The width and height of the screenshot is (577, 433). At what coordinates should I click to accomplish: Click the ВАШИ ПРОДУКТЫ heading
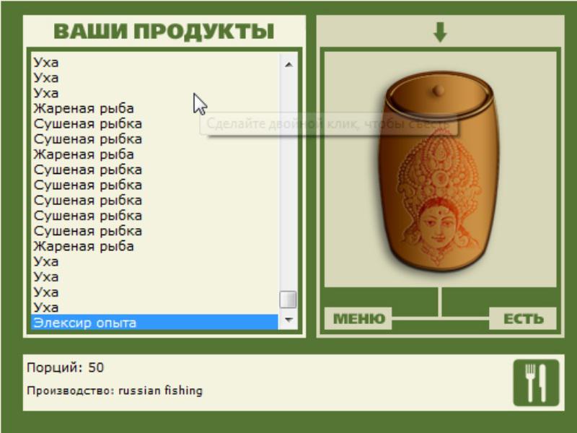click(164, 31)
